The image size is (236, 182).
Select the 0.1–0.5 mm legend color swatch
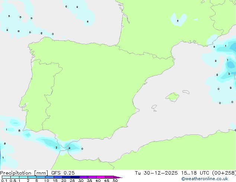[x=6, y=177]
